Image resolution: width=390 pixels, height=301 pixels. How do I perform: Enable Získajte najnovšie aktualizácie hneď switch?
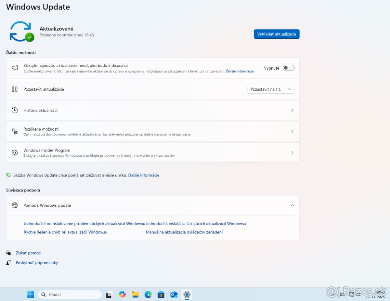pyautogui.click(x=288, y=68)
